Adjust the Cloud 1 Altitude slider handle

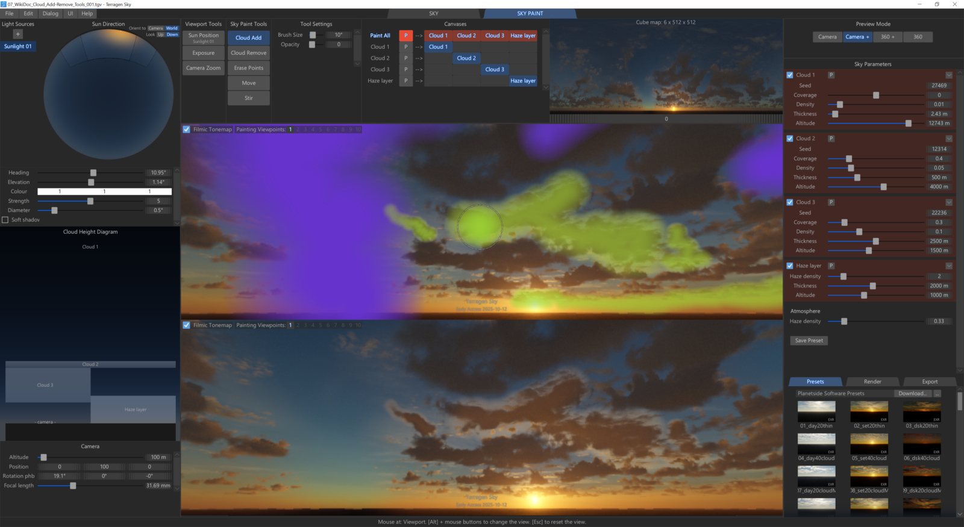click(x=908, y=123)
